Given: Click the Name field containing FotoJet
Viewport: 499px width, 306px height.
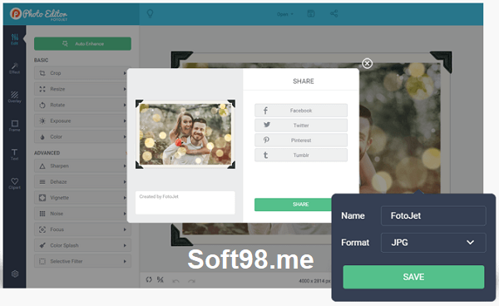Looking at the screenshot, I should 433,215.
